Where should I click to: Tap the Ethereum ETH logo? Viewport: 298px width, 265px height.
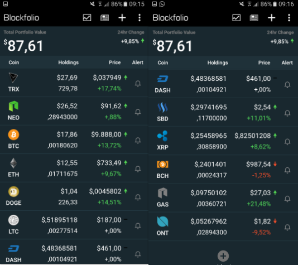(x=13, y=163)
